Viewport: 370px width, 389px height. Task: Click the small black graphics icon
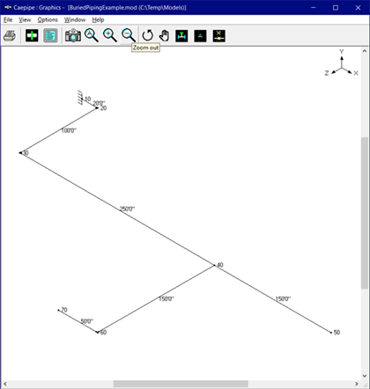tap(200, 36)
